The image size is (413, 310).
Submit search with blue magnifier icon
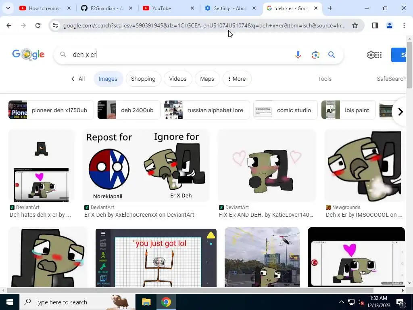(332, 54)
